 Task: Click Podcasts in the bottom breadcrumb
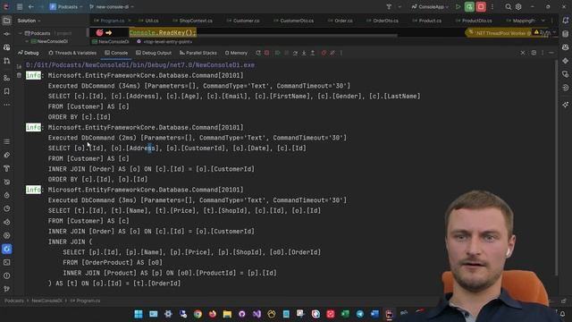[x=14, y=301]
